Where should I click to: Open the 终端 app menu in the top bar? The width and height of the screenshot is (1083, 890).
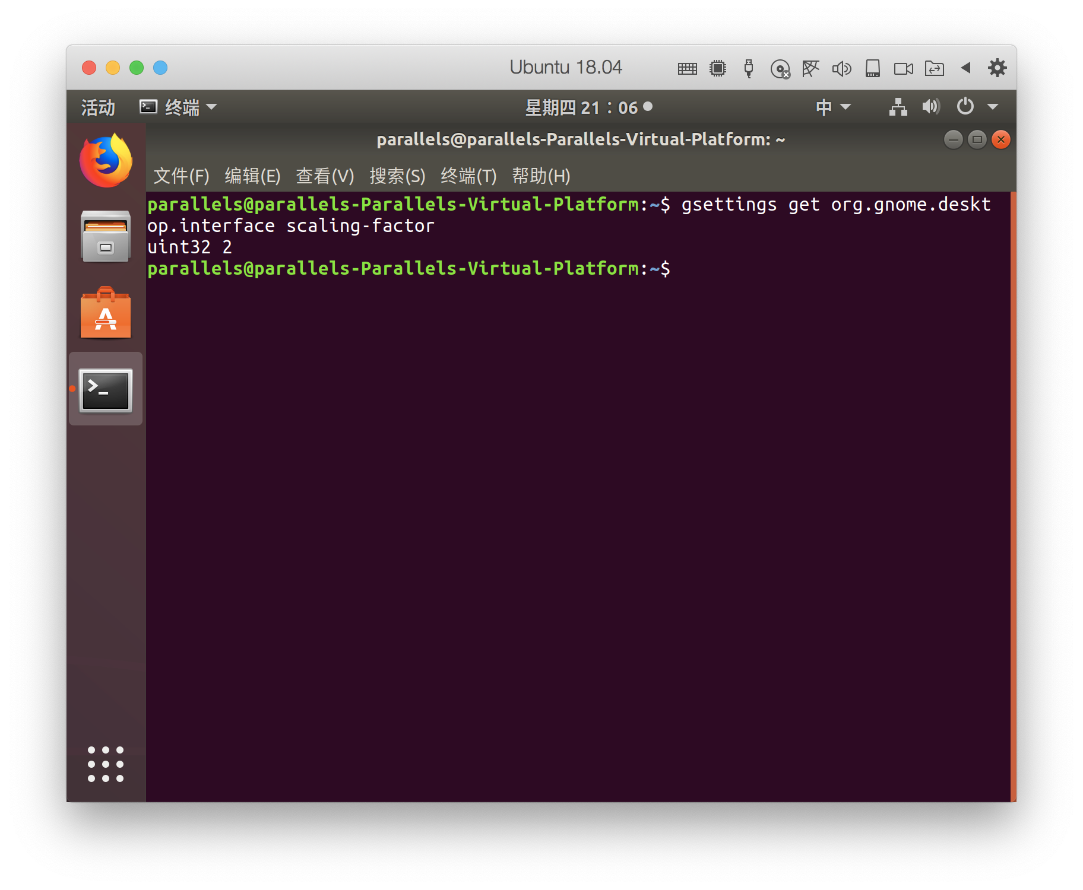click(x=178, y=107)
